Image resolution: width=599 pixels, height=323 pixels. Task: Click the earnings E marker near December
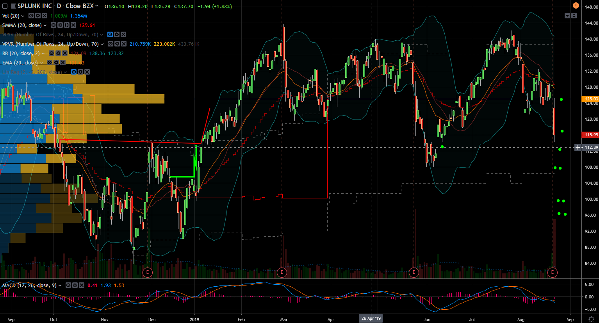coord(147,272)
